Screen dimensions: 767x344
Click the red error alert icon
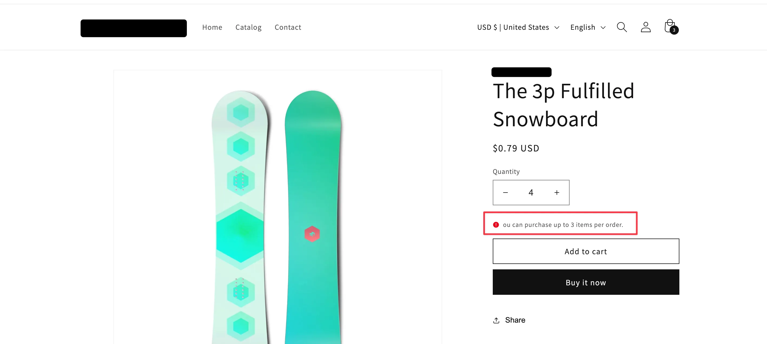pyautogui.click(x=496, y=225)
